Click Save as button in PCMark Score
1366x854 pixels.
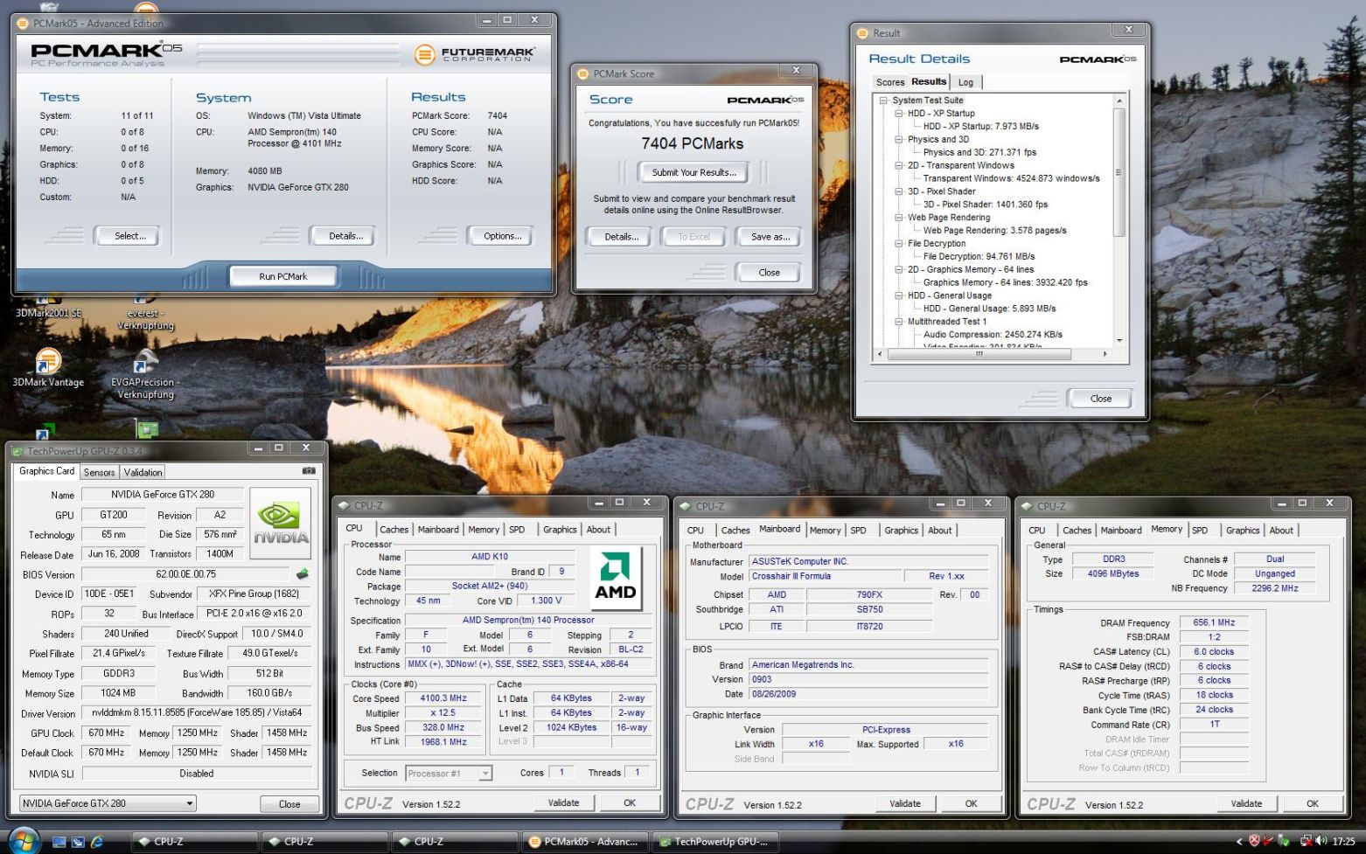(x=770, y=237)
